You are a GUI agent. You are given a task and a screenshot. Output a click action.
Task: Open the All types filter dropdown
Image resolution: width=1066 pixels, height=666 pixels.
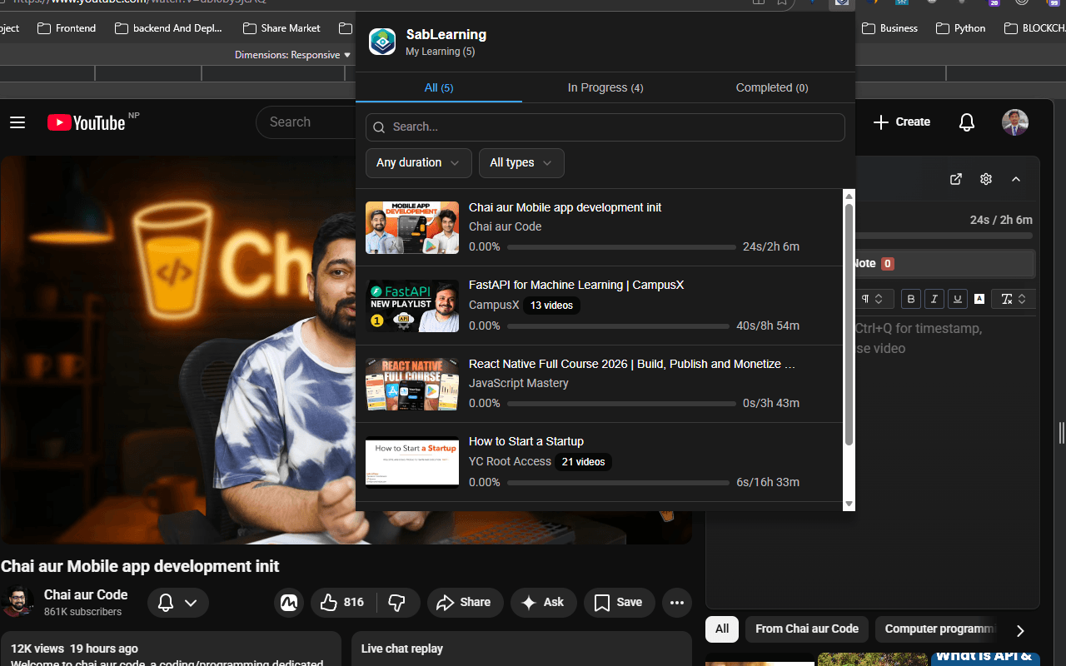(521, 163)
